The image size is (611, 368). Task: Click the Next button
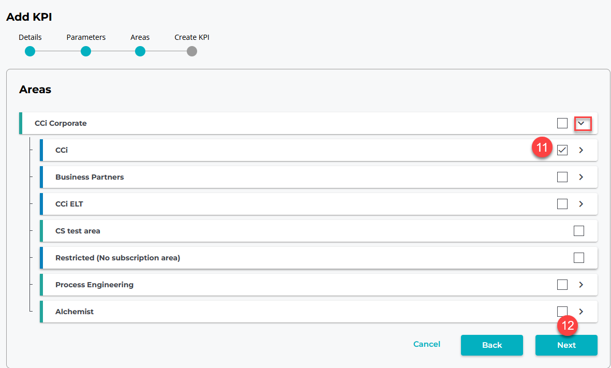[566, 345]
